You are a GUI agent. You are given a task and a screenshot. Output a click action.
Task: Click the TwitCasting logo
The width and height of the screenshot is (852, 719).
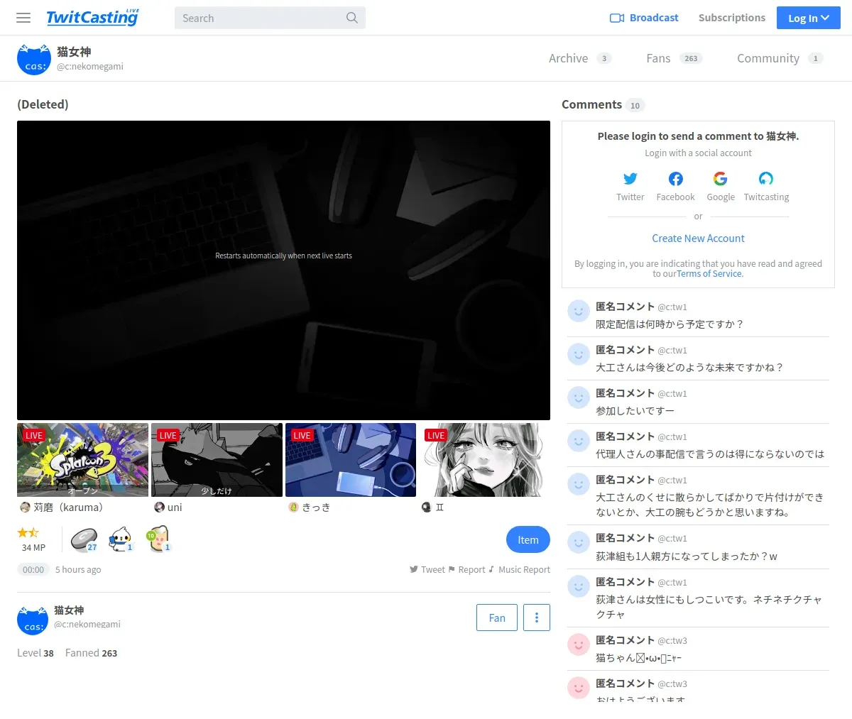tap(92, 17)
